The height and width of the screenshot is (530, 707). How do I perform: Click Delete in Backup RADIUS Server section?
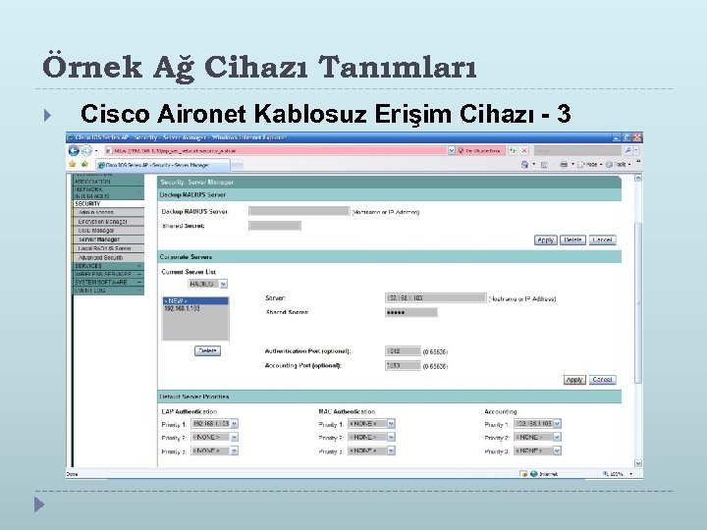point(572,239)
